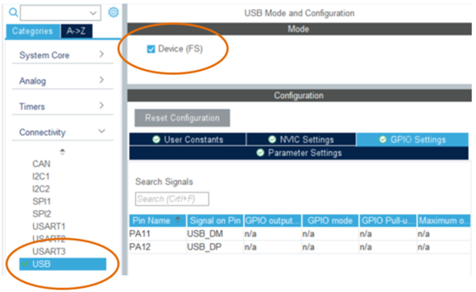Open the Parameter Settings tab
This screenshot has height=292, width=476.
tap(299, 153)
